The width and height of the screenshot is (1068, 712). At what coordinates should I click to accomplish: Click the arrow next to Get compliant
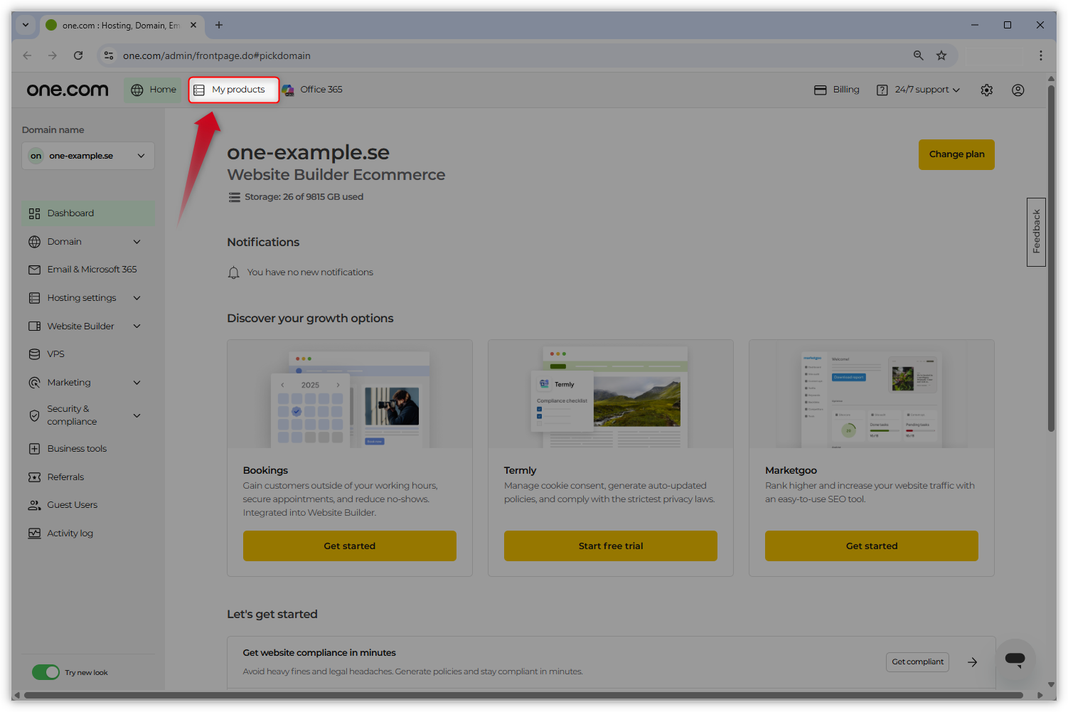click(972, 662)
